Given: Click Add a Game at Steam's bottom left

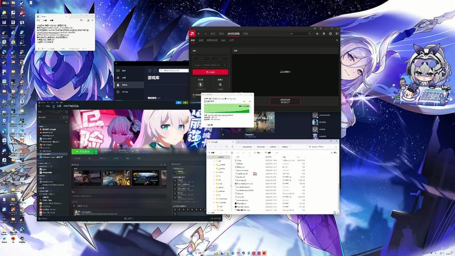Looking at the screenshot, I should (x=44, y=219).
